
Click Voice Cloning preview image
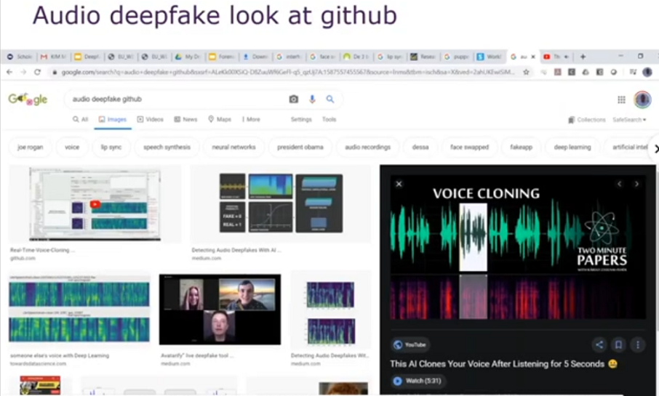point(518,248)
